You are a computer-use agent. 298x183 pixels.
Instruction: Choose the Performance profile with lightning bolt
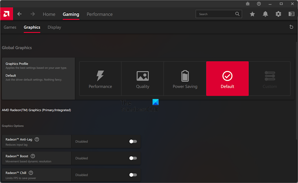pos(100,79)
